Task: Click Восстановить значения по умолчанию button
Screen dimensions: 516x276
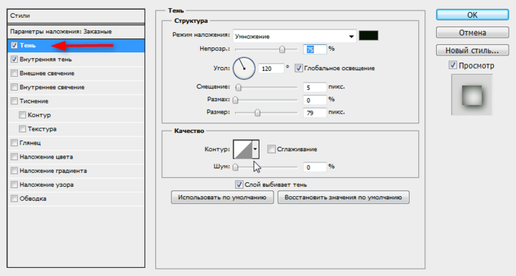Action: [x=343, y=198]
